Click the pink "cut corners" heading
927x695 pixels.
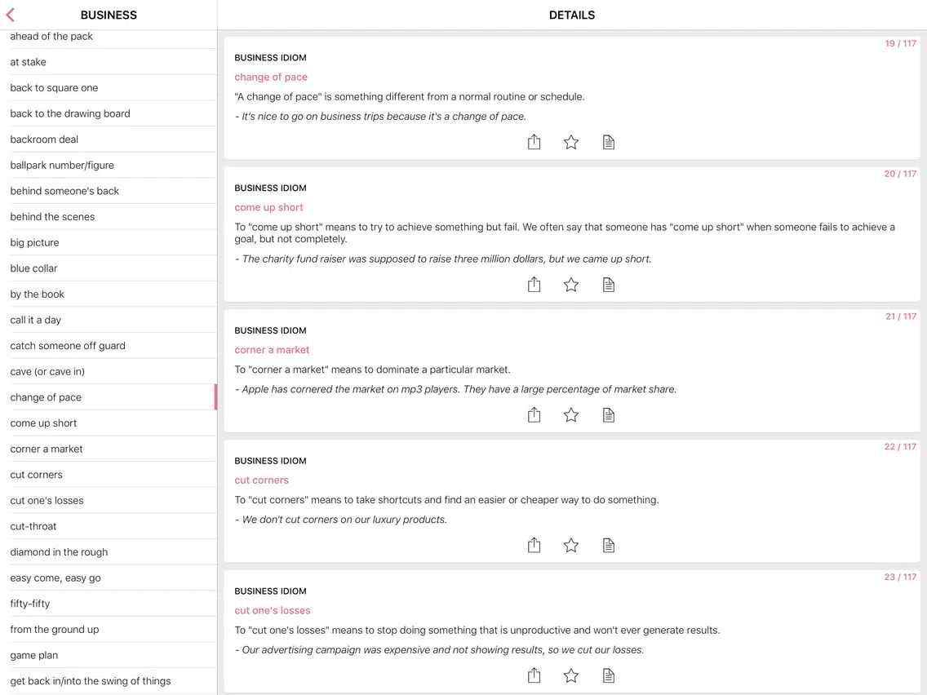tap(261, 480)
